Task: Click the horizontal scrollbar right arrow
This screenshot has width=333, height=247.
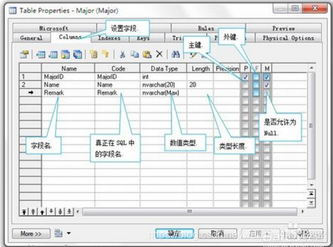Action: pyautogui.click(x=303, y=212)
